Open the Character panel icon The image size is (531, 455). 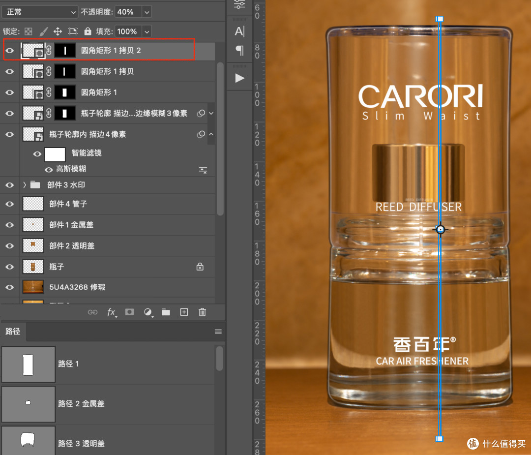pos(239,31)
